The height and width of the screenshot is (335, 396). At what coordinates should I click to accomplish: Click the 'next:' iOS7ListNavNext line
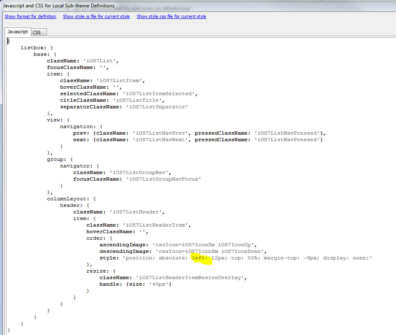[198, 140]
